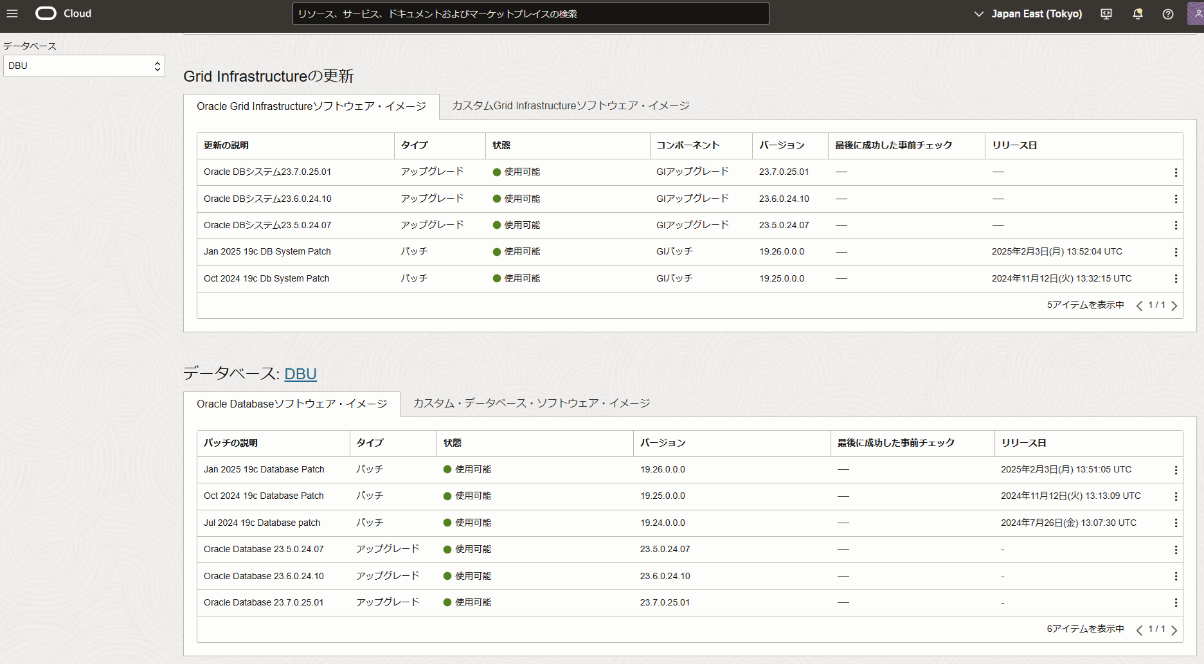This screenshot has width=1204, height=664.
Task: Go to next page in Grid Infrastructure table
Action: [x=1174, y=306]
